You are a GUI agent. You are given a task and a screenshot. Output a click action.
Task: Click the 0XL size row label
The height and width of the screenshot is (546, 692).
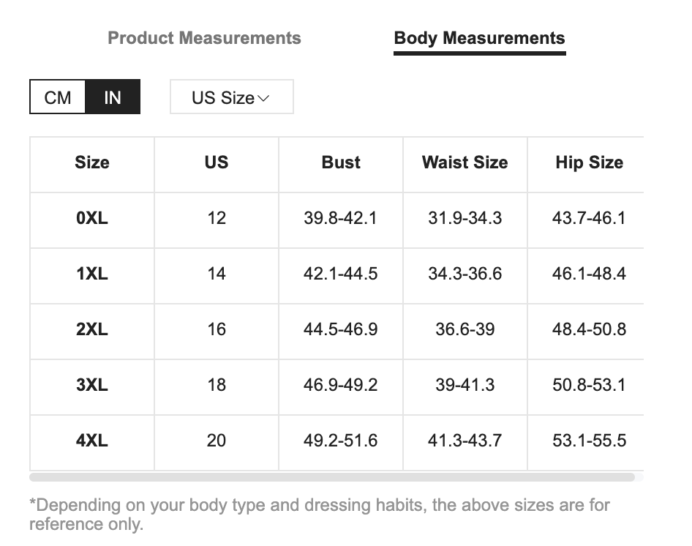[92, 218]
